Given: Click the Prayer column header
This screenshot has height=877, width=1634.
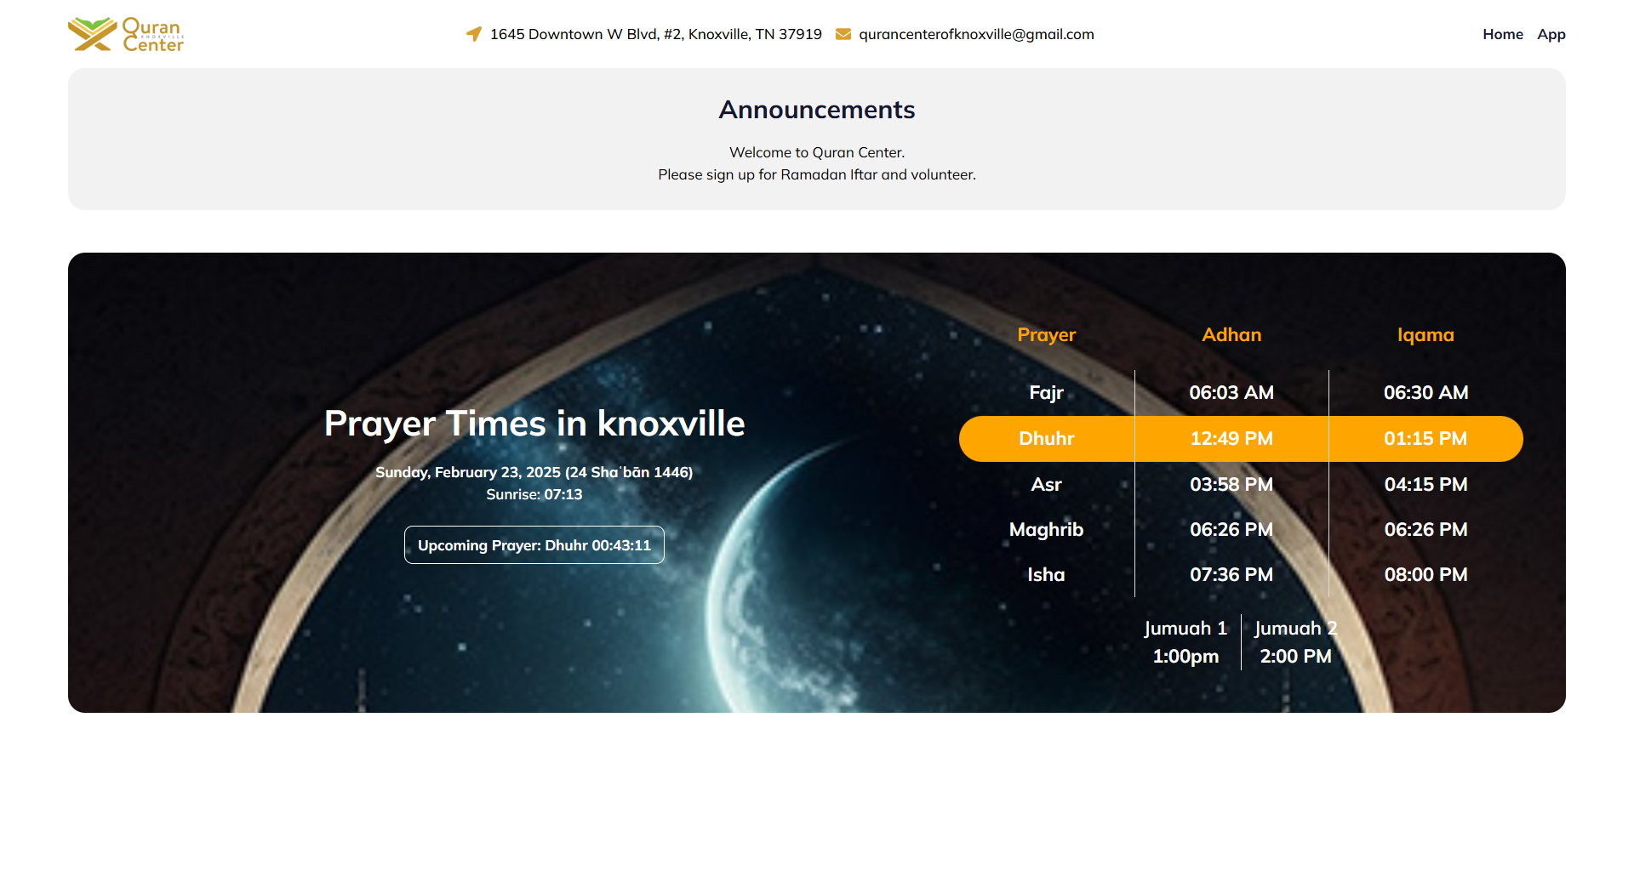Looking at the screenshot, I should pos(1046,335).
